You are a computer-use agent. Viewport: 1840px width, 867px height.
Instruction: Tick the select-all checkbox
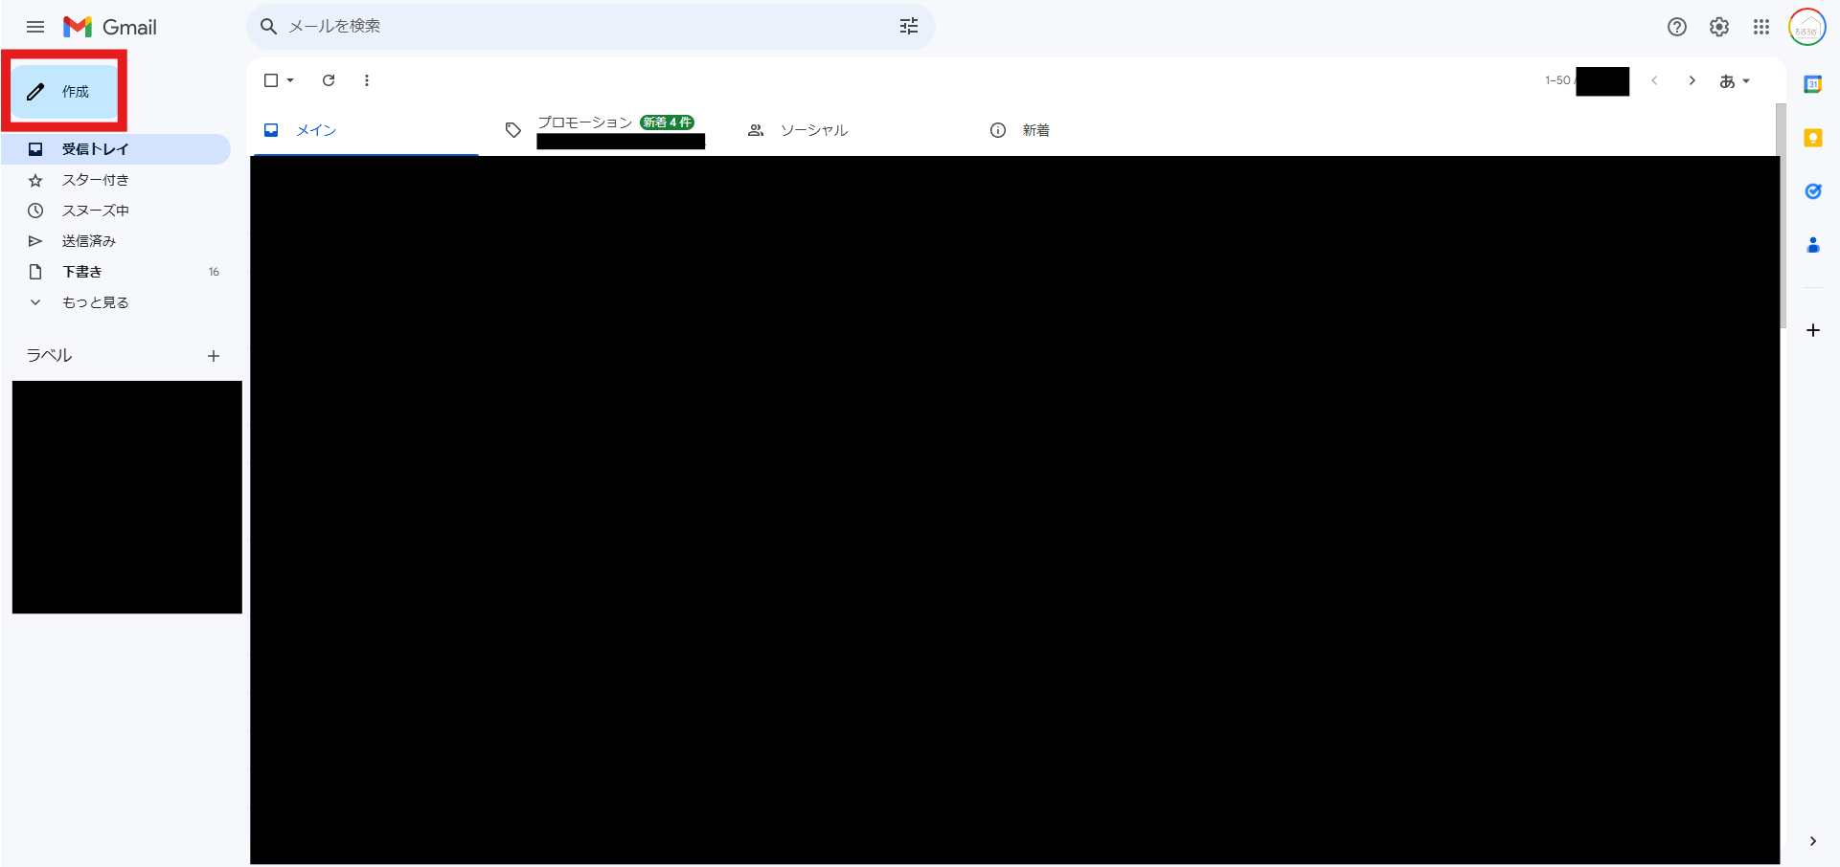click(x=271, y=80)
